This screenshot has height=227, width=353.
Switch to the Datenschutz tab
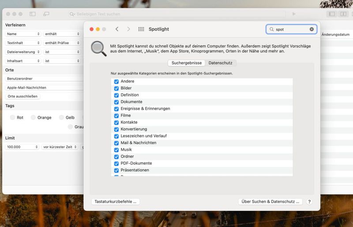pyautogui.click(x=220, y=63)
